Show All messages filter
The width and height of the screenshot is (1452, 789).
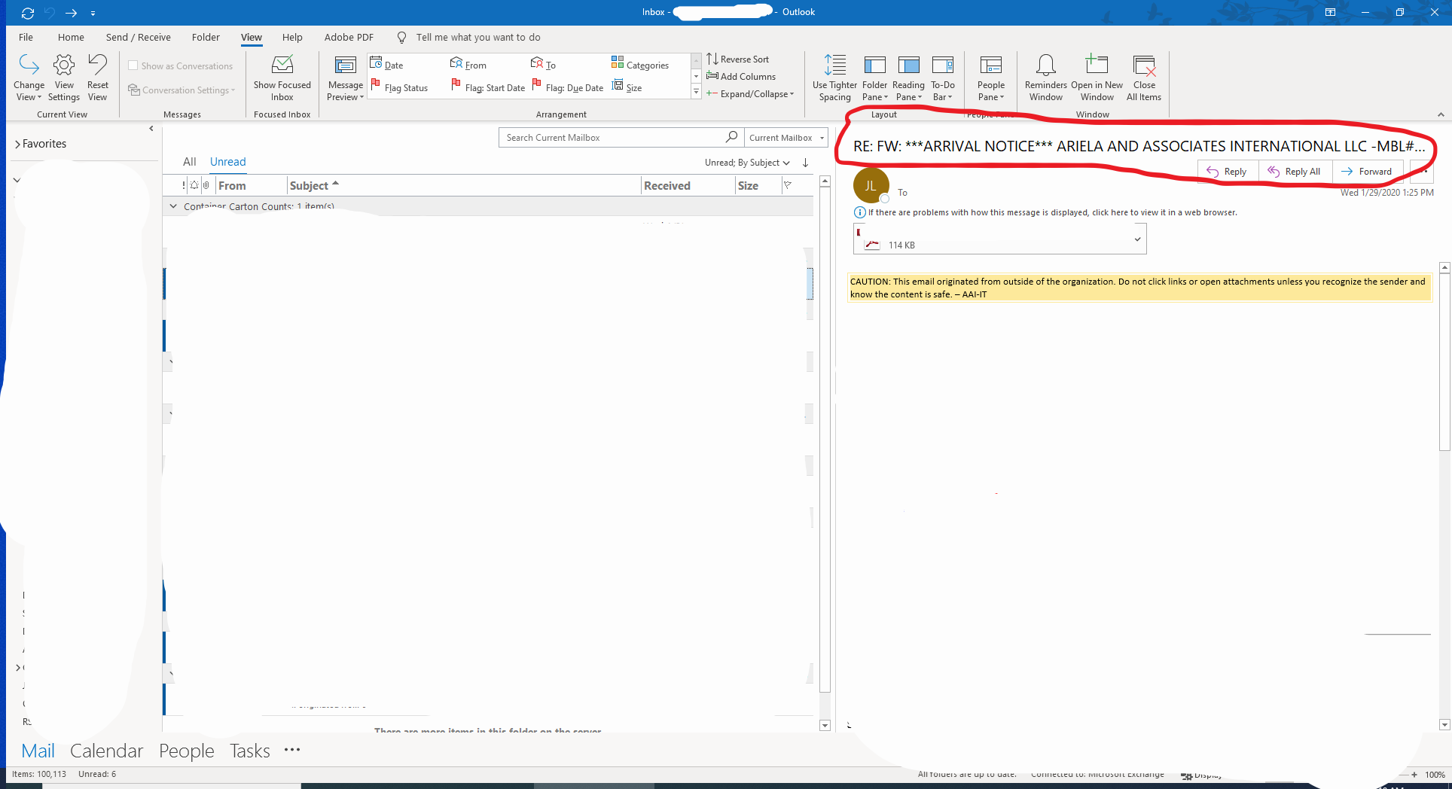189,162
